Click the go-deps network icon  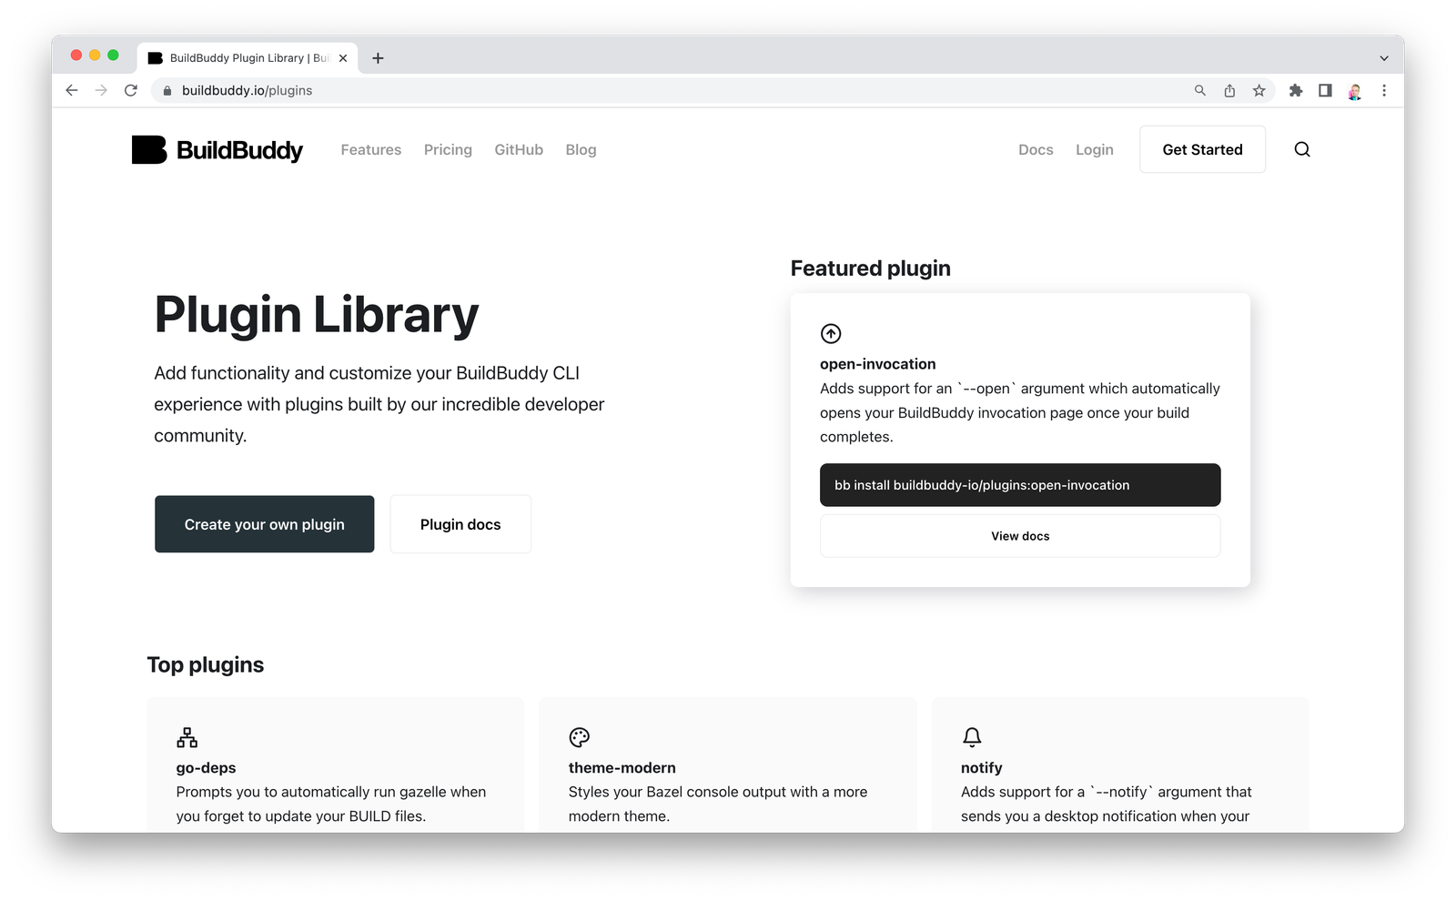pos(187,737)
